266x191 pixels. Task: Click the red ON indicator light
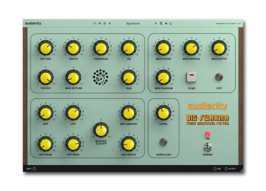208,134
